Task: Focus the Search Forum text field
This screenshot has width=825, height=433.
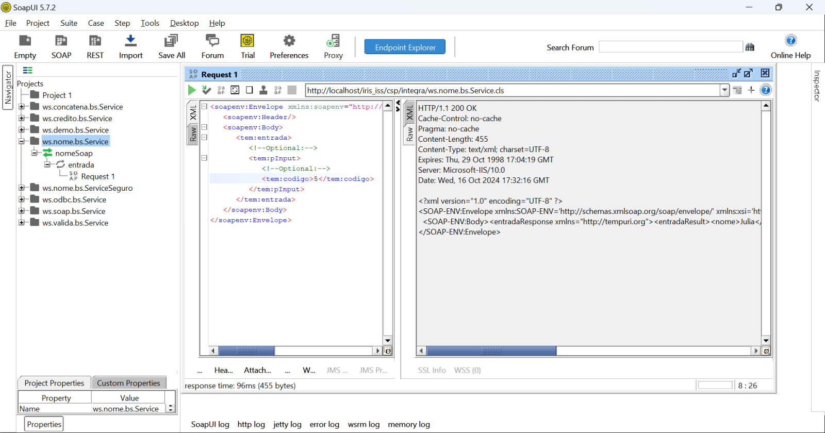Action: (670, 47)
